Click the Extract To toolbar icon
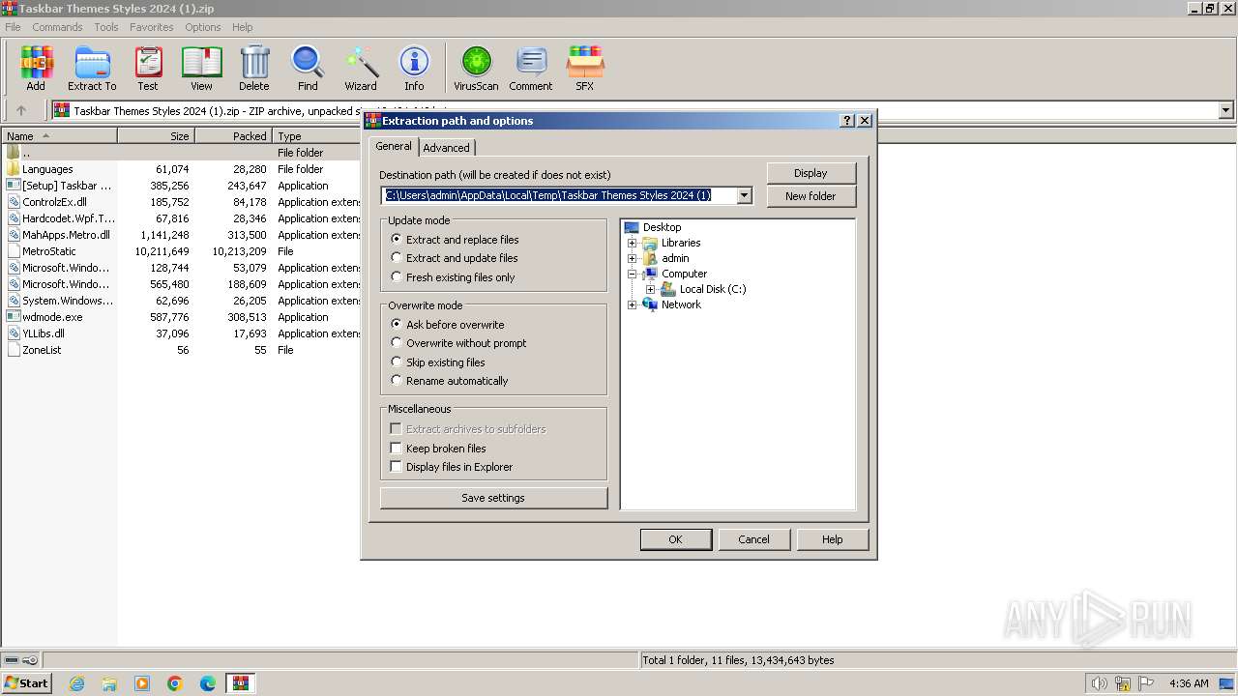This screenshot has height=696, width=1238. pyautogui.click(x=92, y=68)
